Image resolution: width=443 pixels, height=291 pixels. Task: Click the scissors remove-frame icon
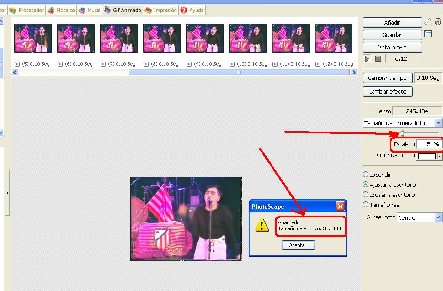[x=428, y=22]
